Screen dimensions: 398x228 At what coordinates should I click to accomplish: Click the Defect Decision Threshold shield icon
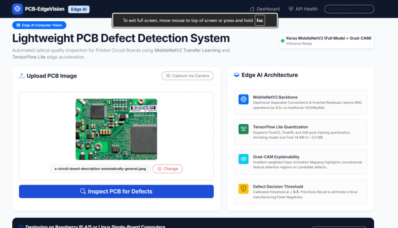point(243,188)
